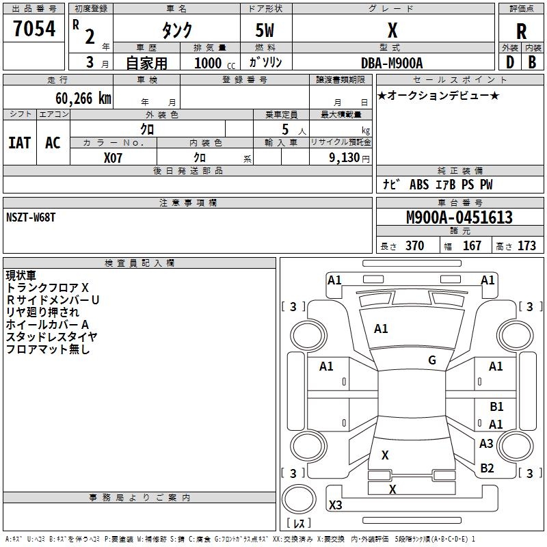Click the A1 mark on the hood
Screen dimensions: 547x547
(x=381, y=329)
